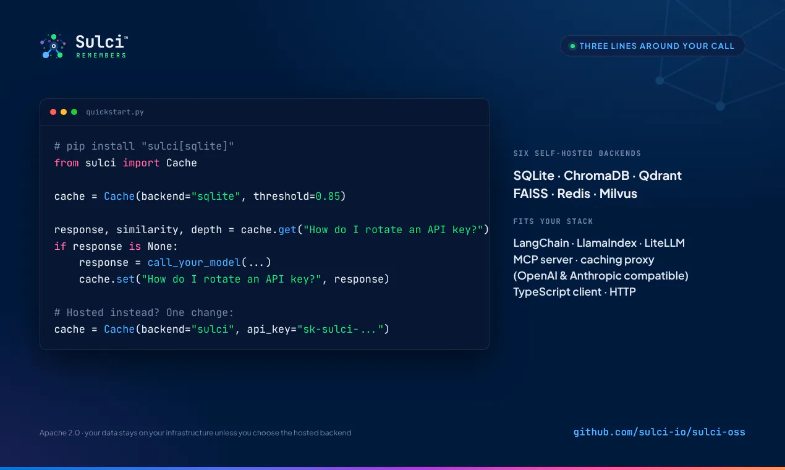Viewport: 785px width, 470px height.
Task: Click the "if response is None:" line
Action: pyautogui.click(x=116, y=246)
